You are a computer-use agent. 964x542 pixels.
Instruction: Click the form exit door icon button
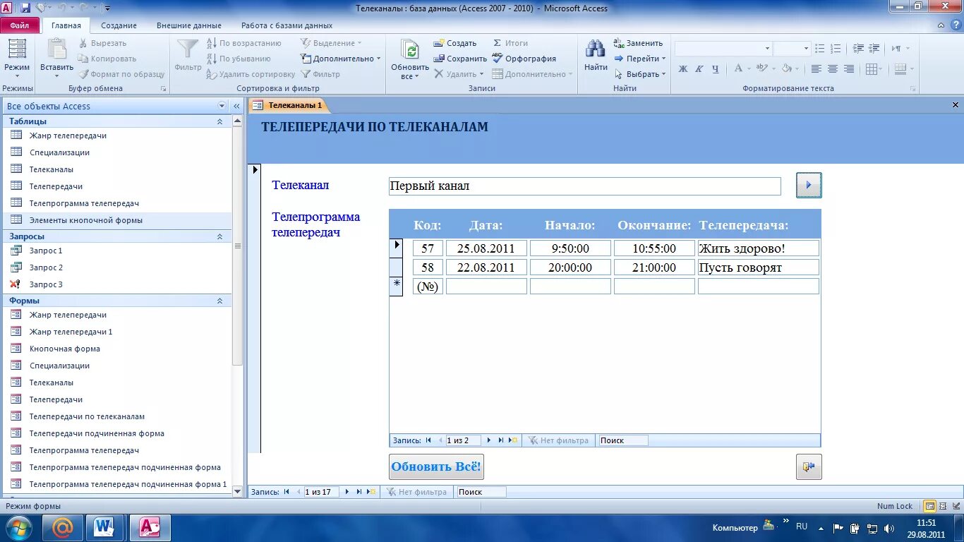[809, 466]
